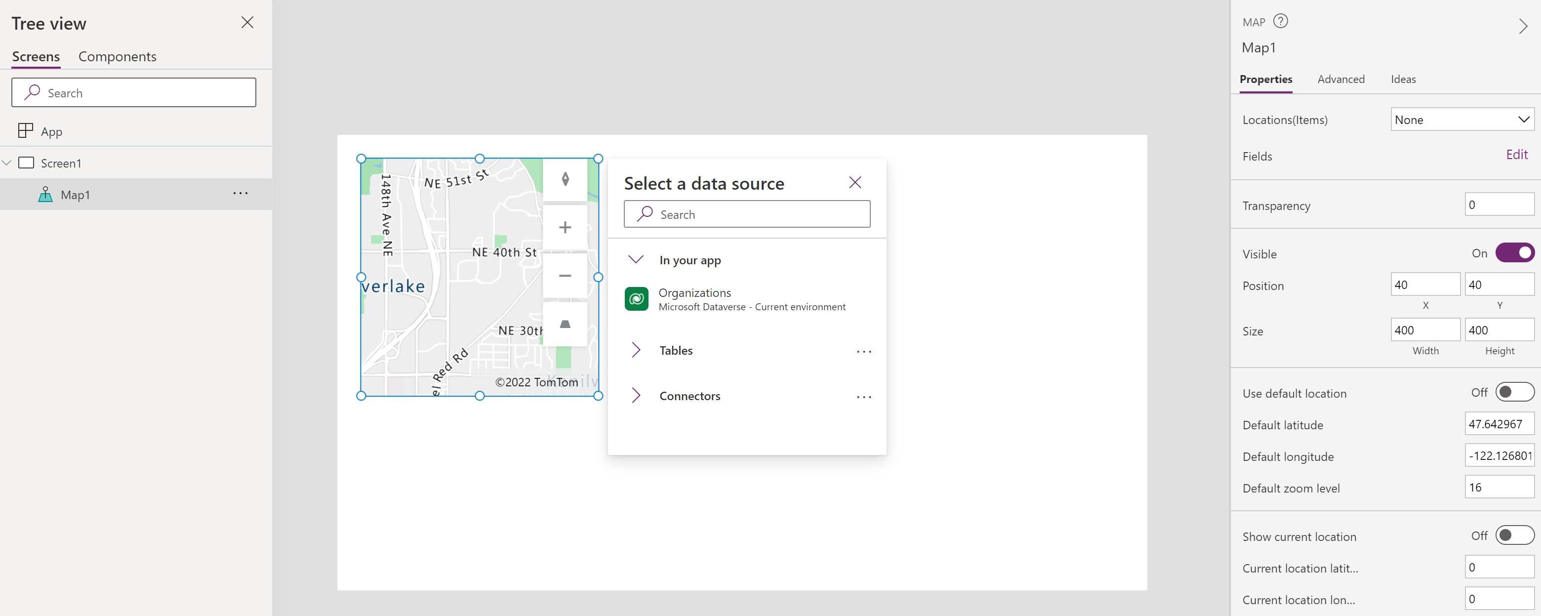
Task: Click the Organizations Dataverse icon
Action: pyautogui.click(x=637, y=300)
